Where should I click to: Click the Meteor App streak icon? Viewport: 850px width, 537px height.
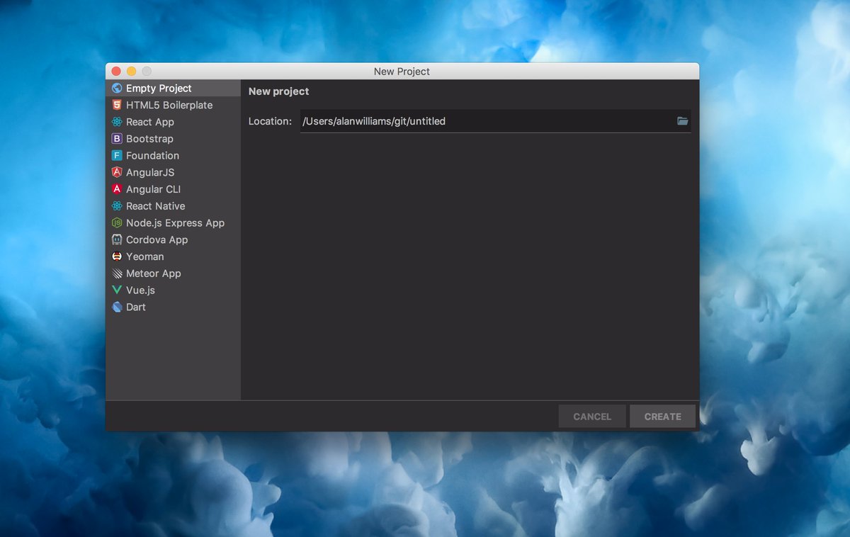pos(117,273)
